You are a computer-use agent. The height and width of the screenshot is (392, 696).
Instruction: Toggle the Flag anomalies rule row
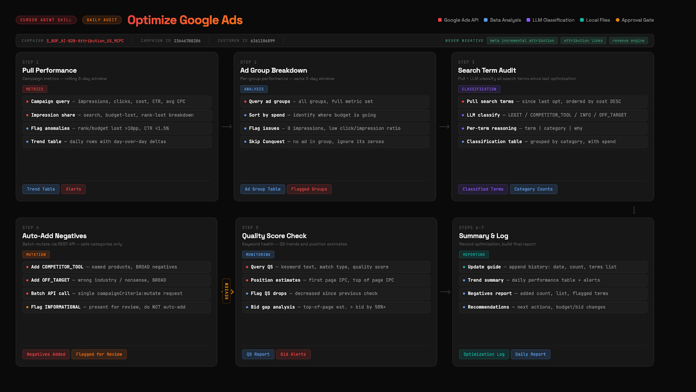(116, 128)
